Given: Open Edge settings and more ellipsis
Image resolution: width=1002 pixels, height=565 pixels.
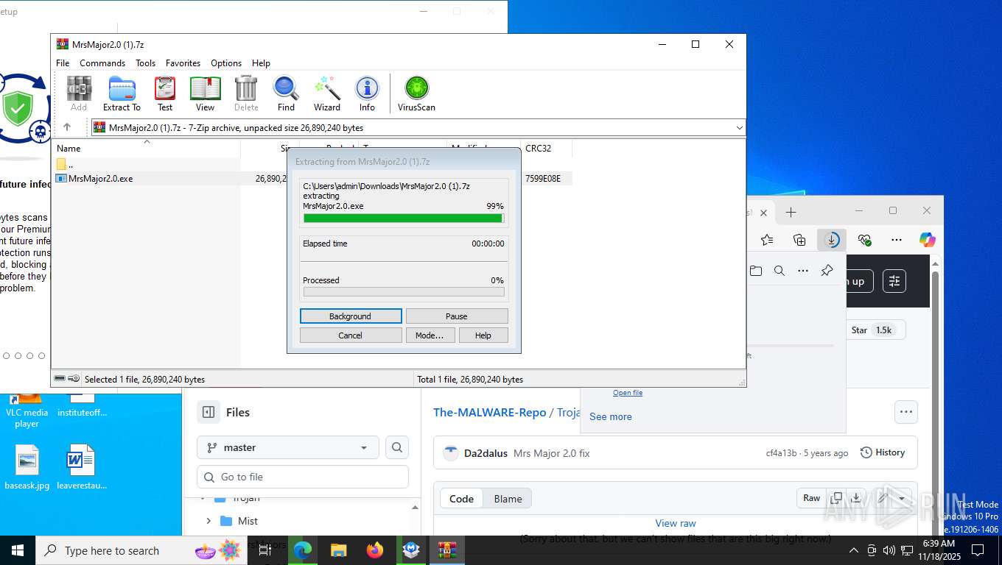Looking at the screenshot, I should tap(897, 240).
